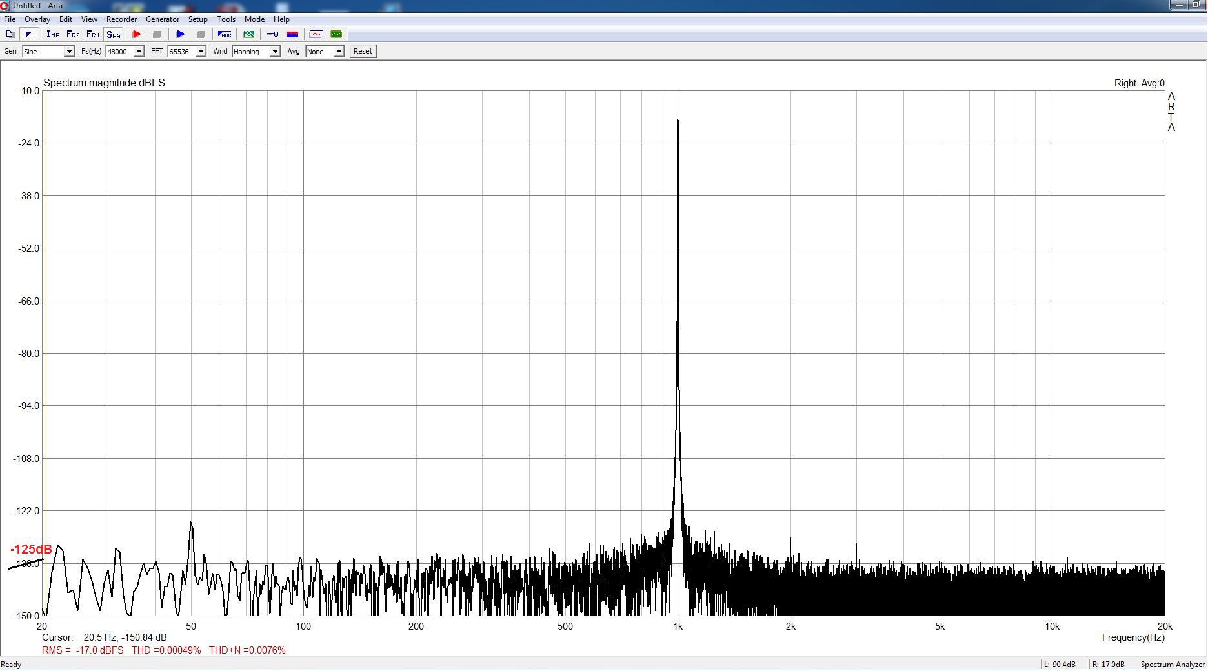Click the 'L:-90.4dB' status bar level
The image size is (1208, 671).
1060,665
